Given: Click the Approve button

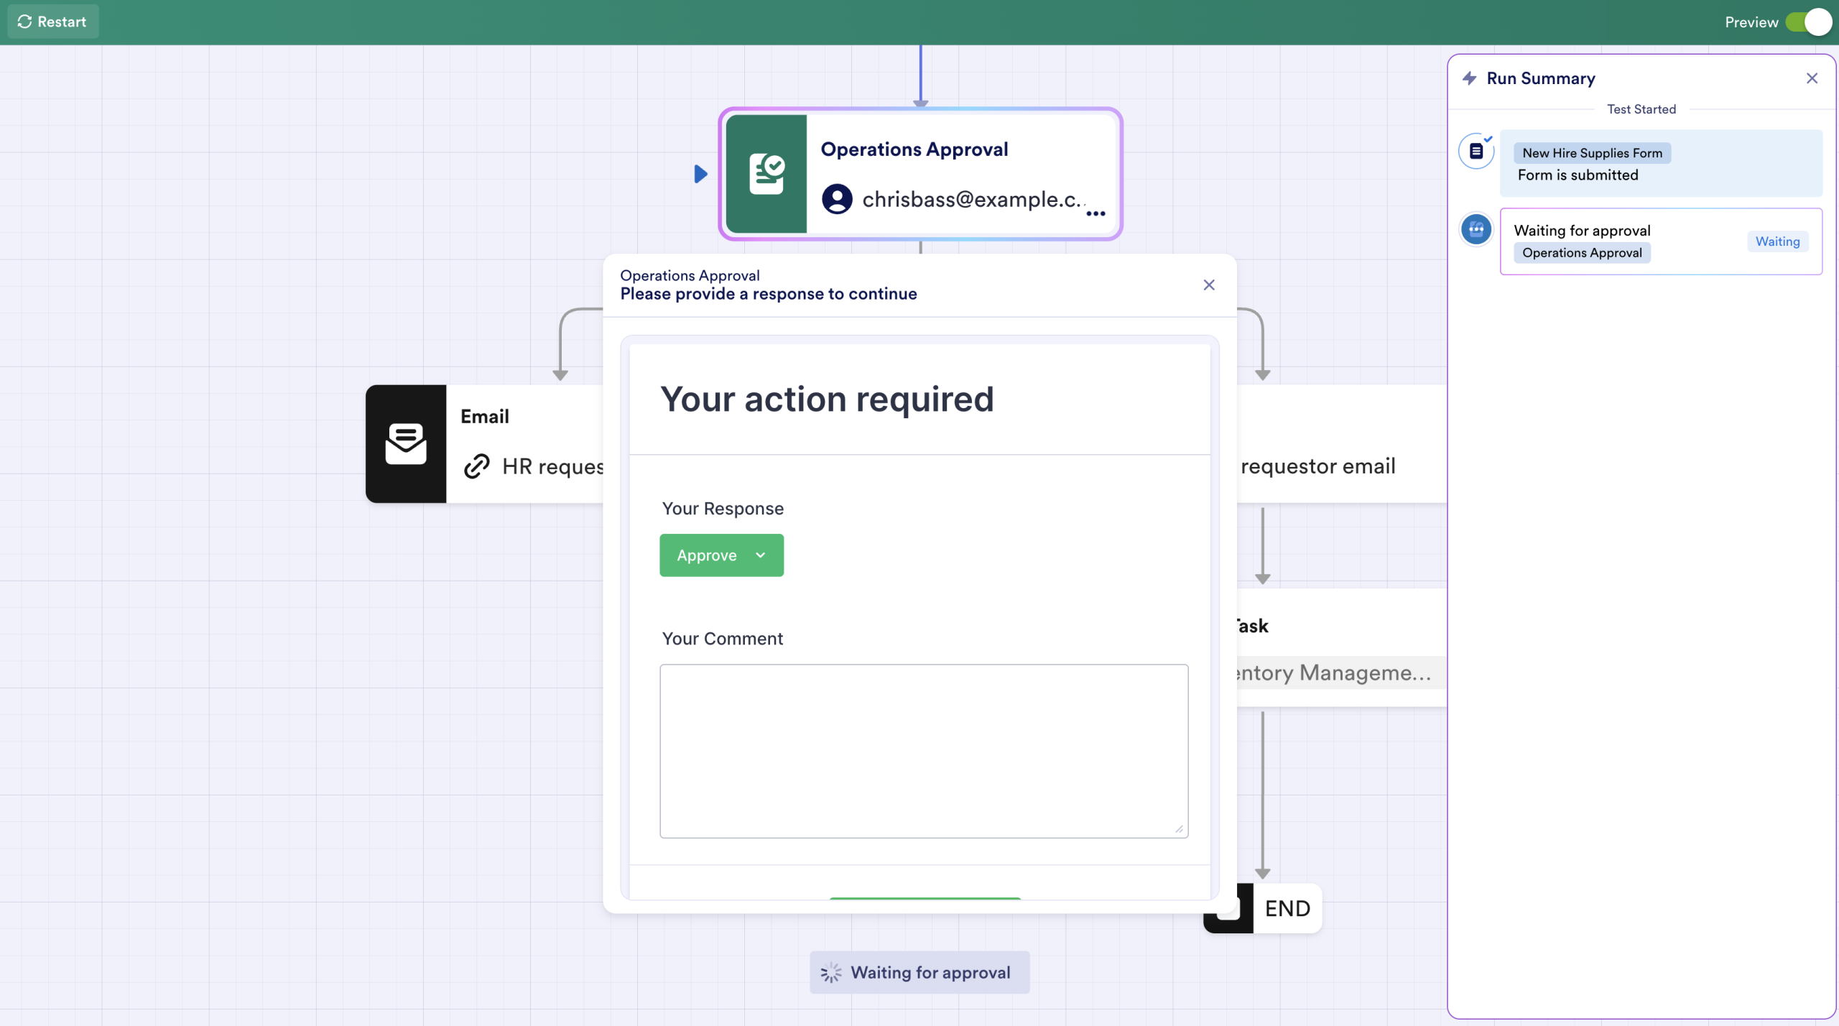Looking at the screenshot, I should tap(708, 555).
